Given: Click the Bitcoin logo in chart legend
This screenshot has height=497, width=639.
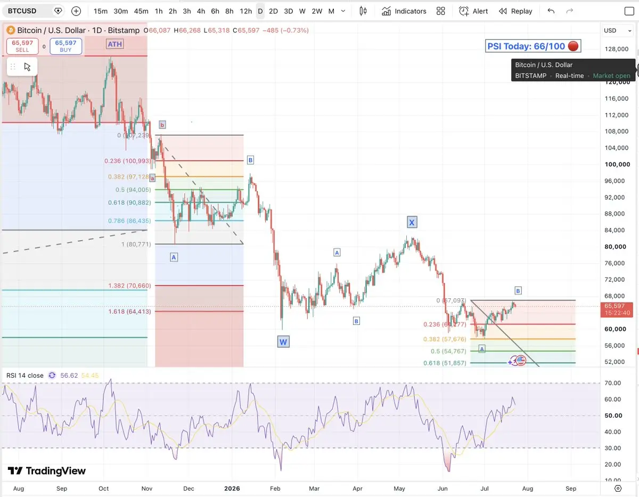Looking at the screenshot, I should (11, 30).
